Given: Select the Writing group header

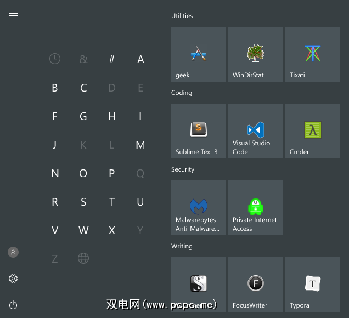Looking at the screenshot, I should [x=182, y=246].
